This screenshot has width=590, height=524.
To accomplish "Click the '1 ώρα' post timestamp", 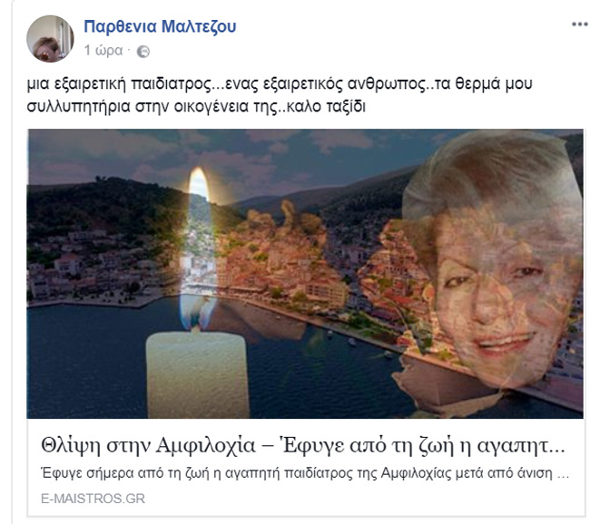I will (x=103, y=51).
